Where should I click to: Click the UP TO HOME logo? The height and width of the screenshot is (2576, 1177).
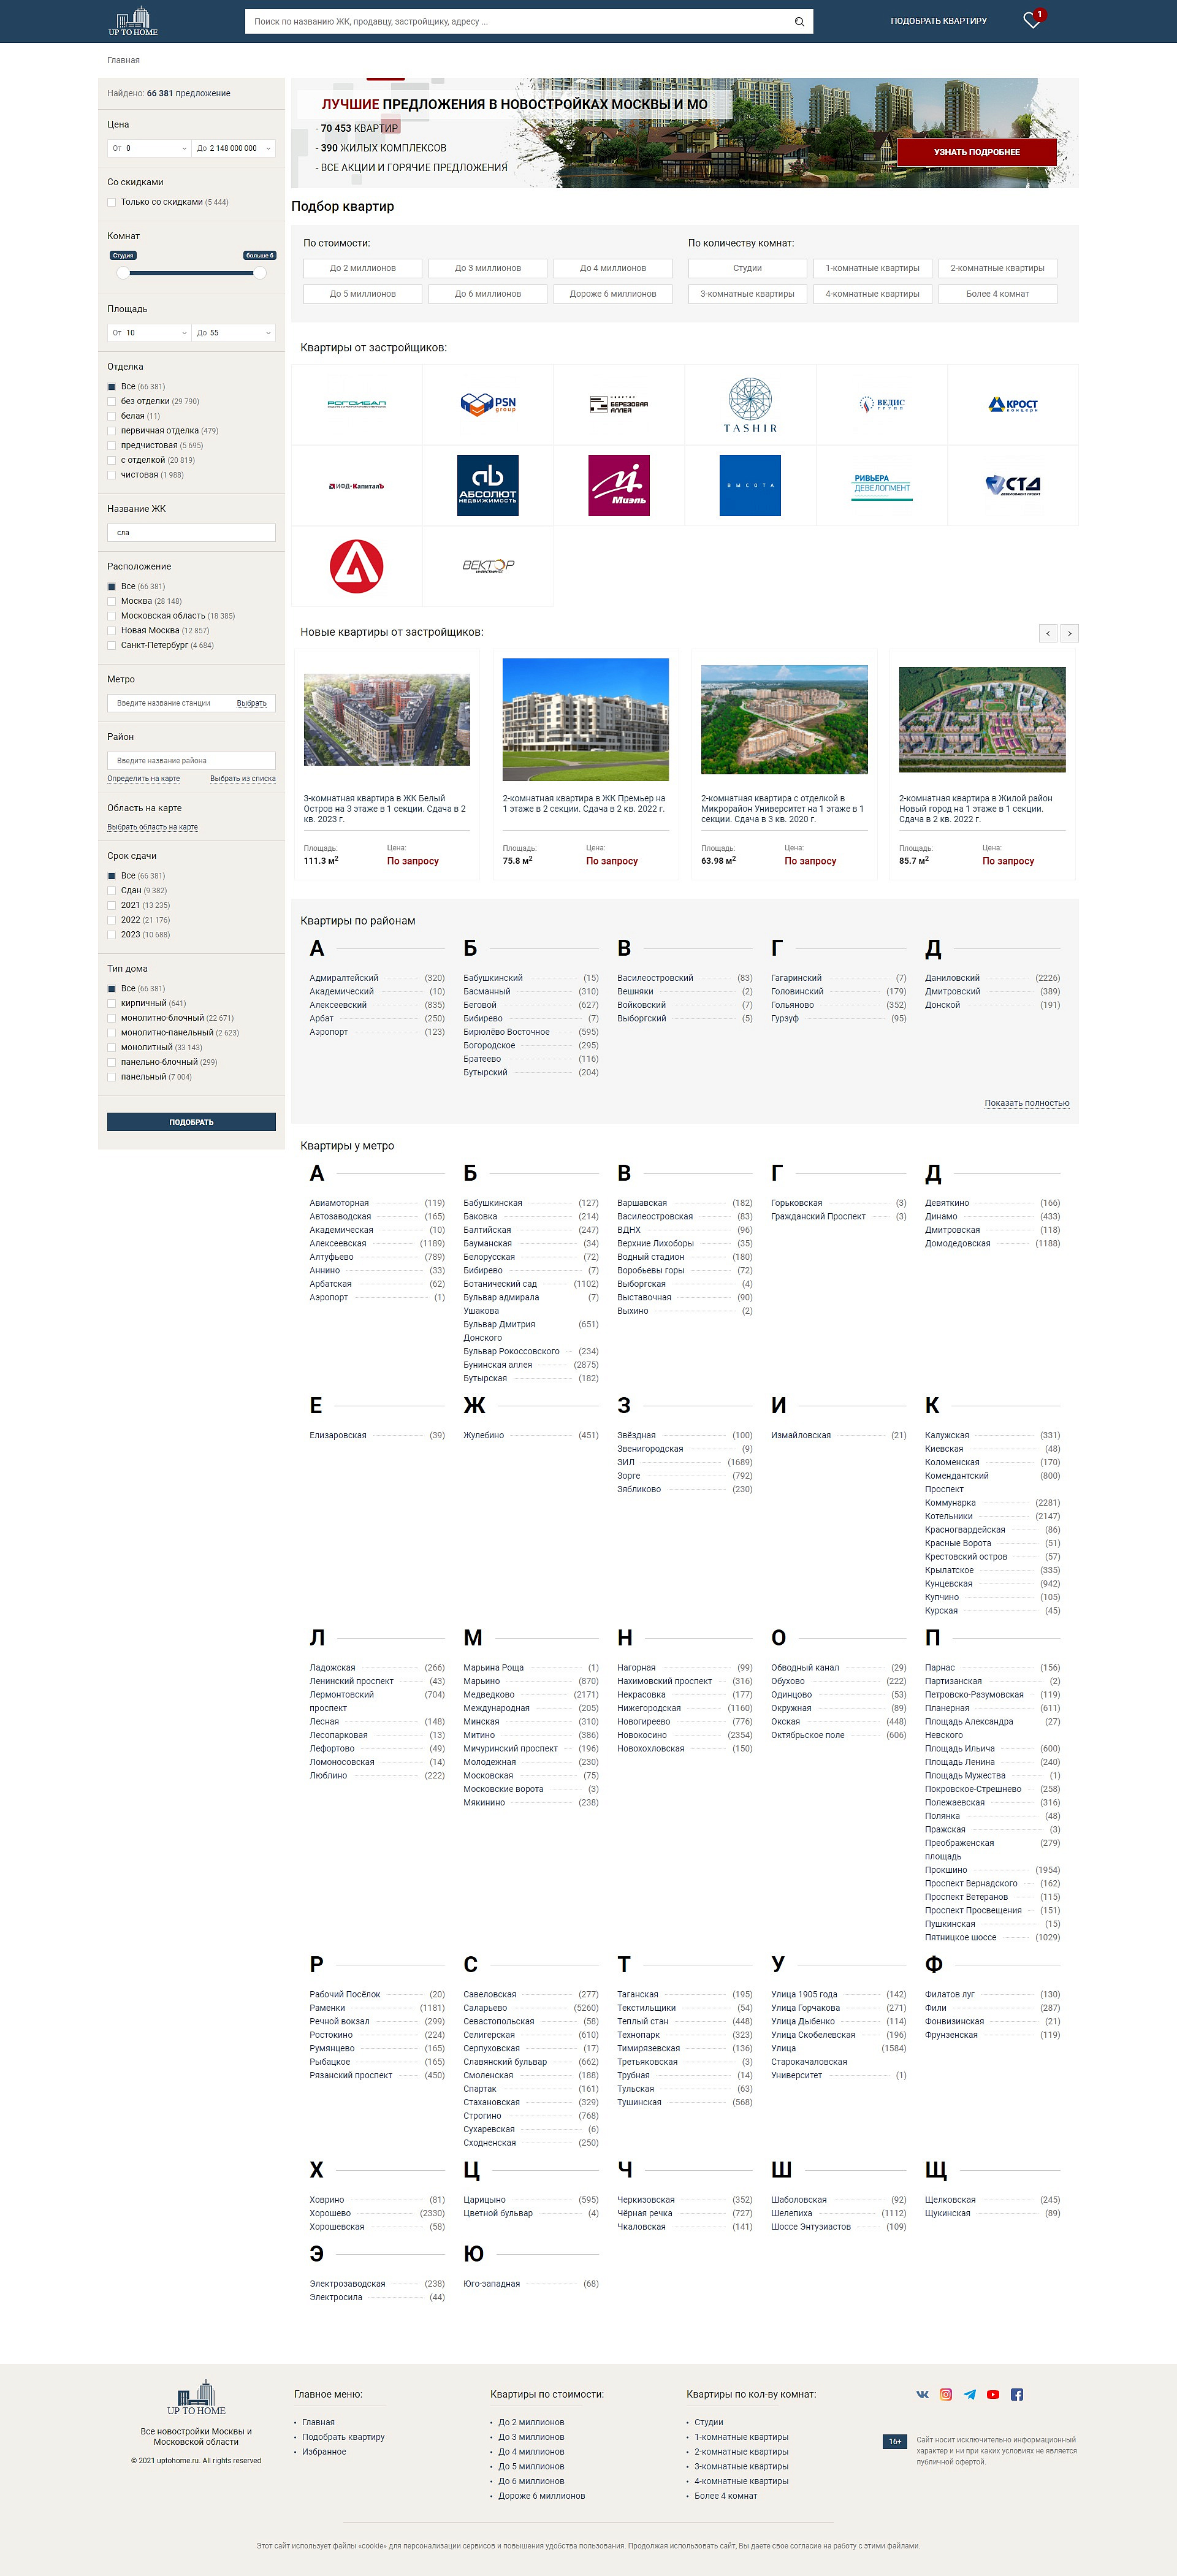pos(133,21)
